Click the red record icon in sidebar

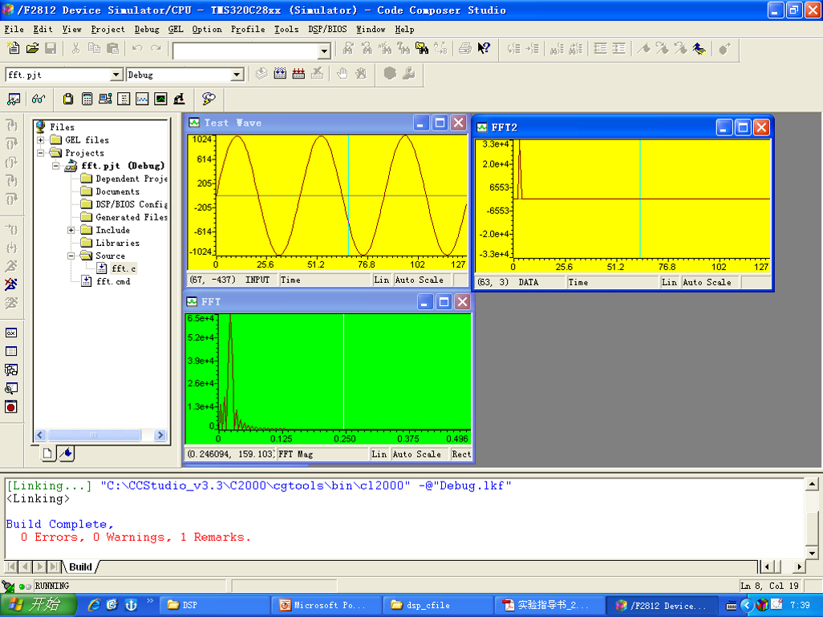pyautogui.click(x=11, y=407)
